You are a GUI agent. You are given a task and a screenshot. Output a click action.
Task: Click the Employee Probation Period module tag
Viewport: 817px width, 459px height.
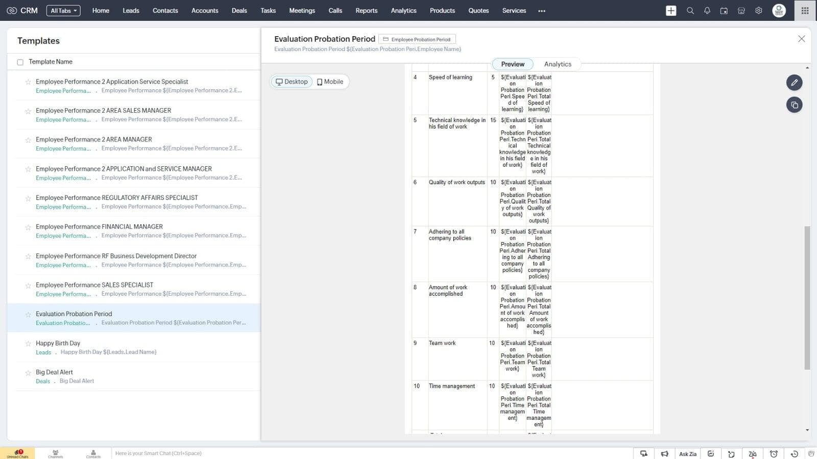[x=417, y=39]
